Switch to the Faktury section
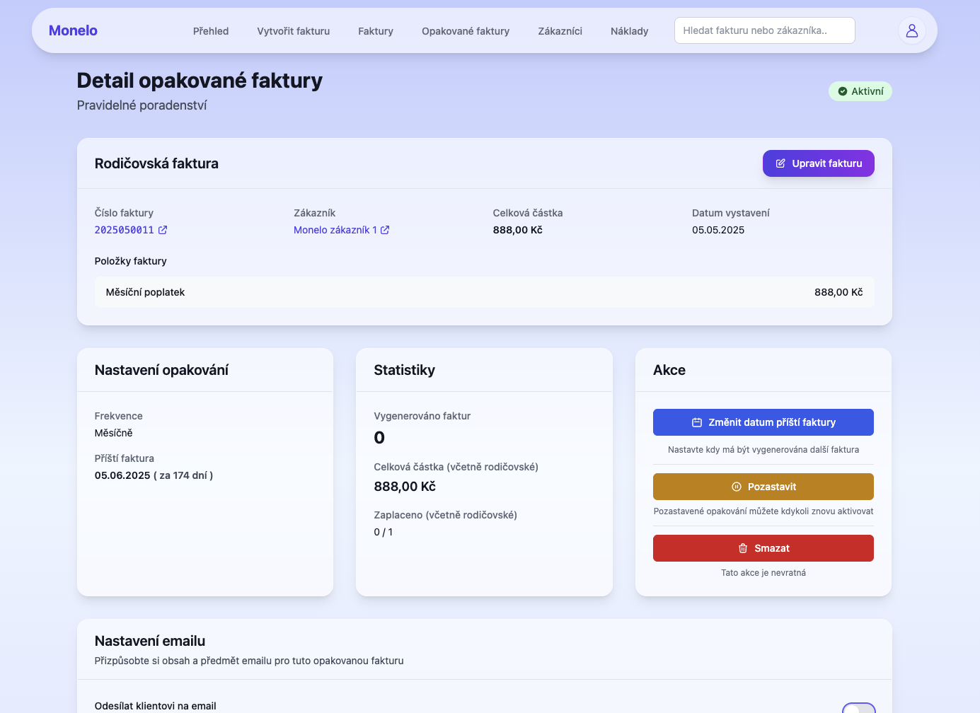 coord(375,30)
